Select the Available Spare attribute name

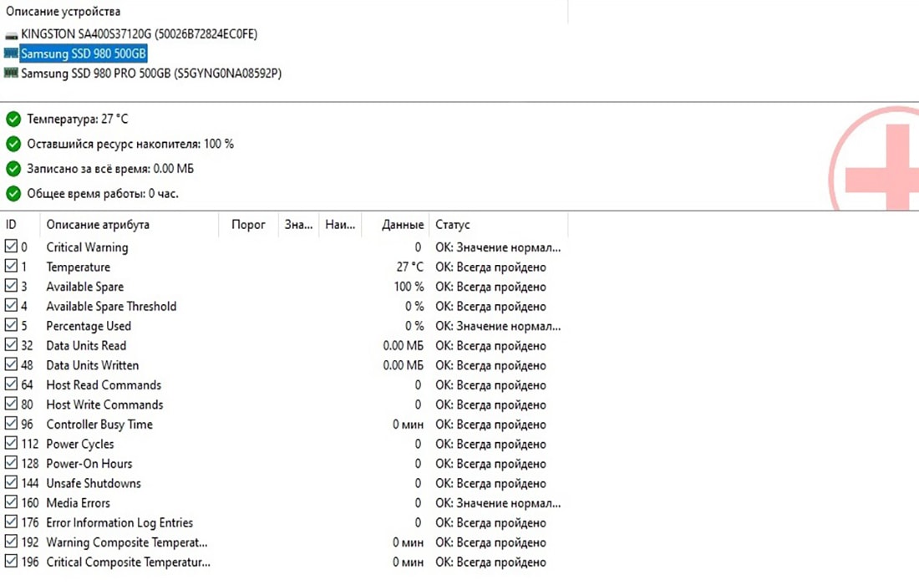click(85, 287)
